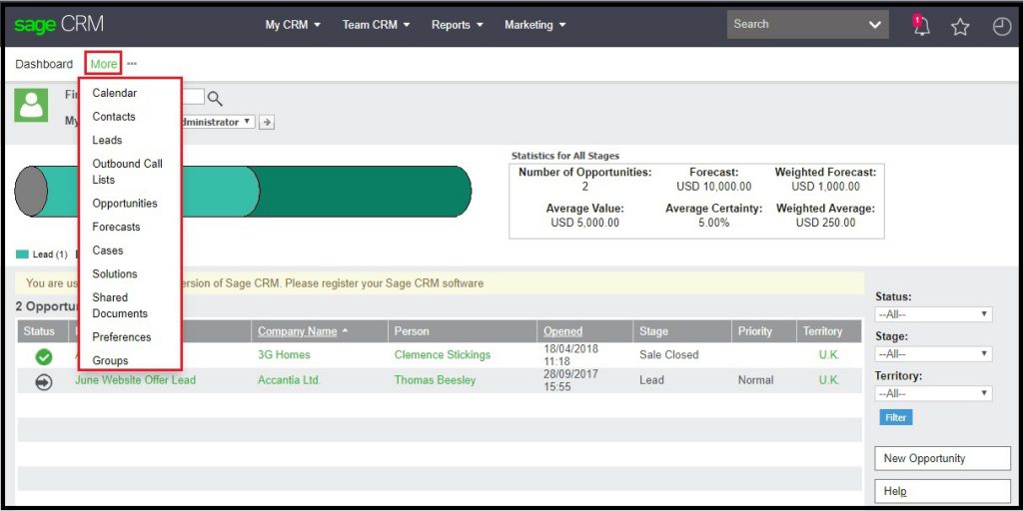
Task: Open the Status filter dropdown
Action: [x=933, y=314]
